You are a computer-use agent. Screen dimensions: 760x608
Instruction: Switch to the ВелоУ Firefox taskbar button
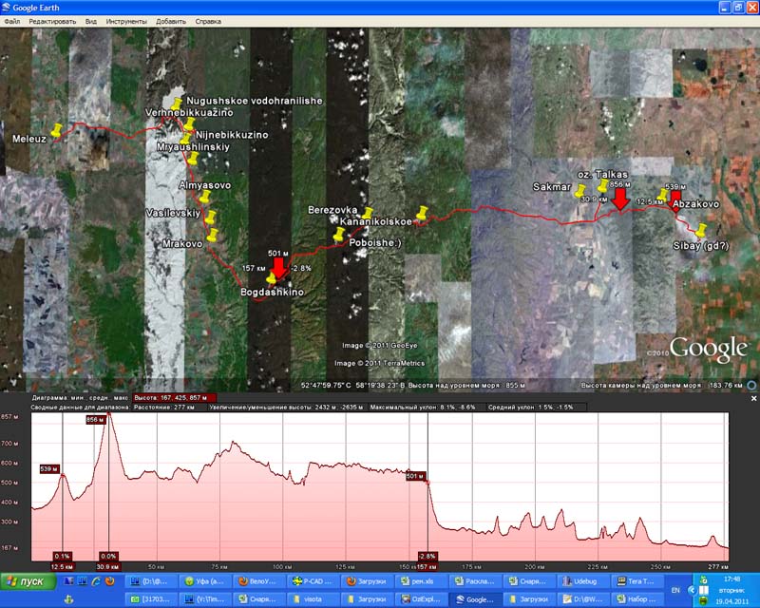[x=258, y=581]
